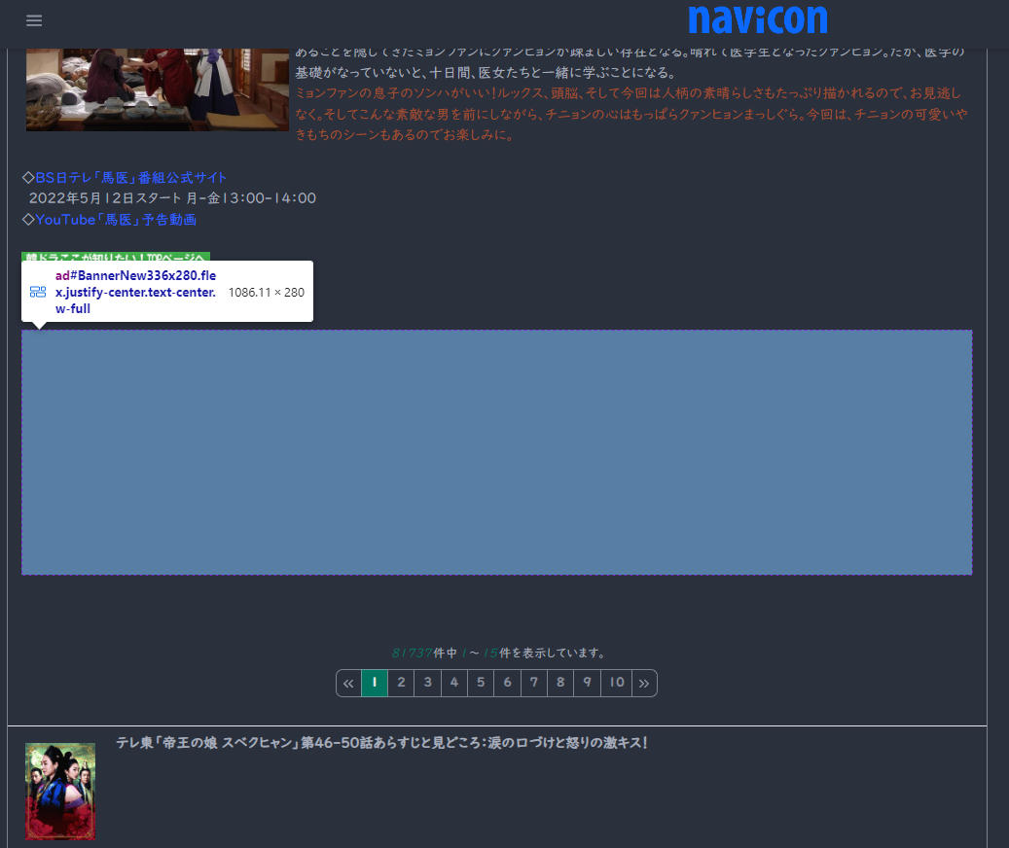The width and height of the screenshot is (1009, 848).
Task: Jump to the last page using the » arrow
Action: pos(644,683)
